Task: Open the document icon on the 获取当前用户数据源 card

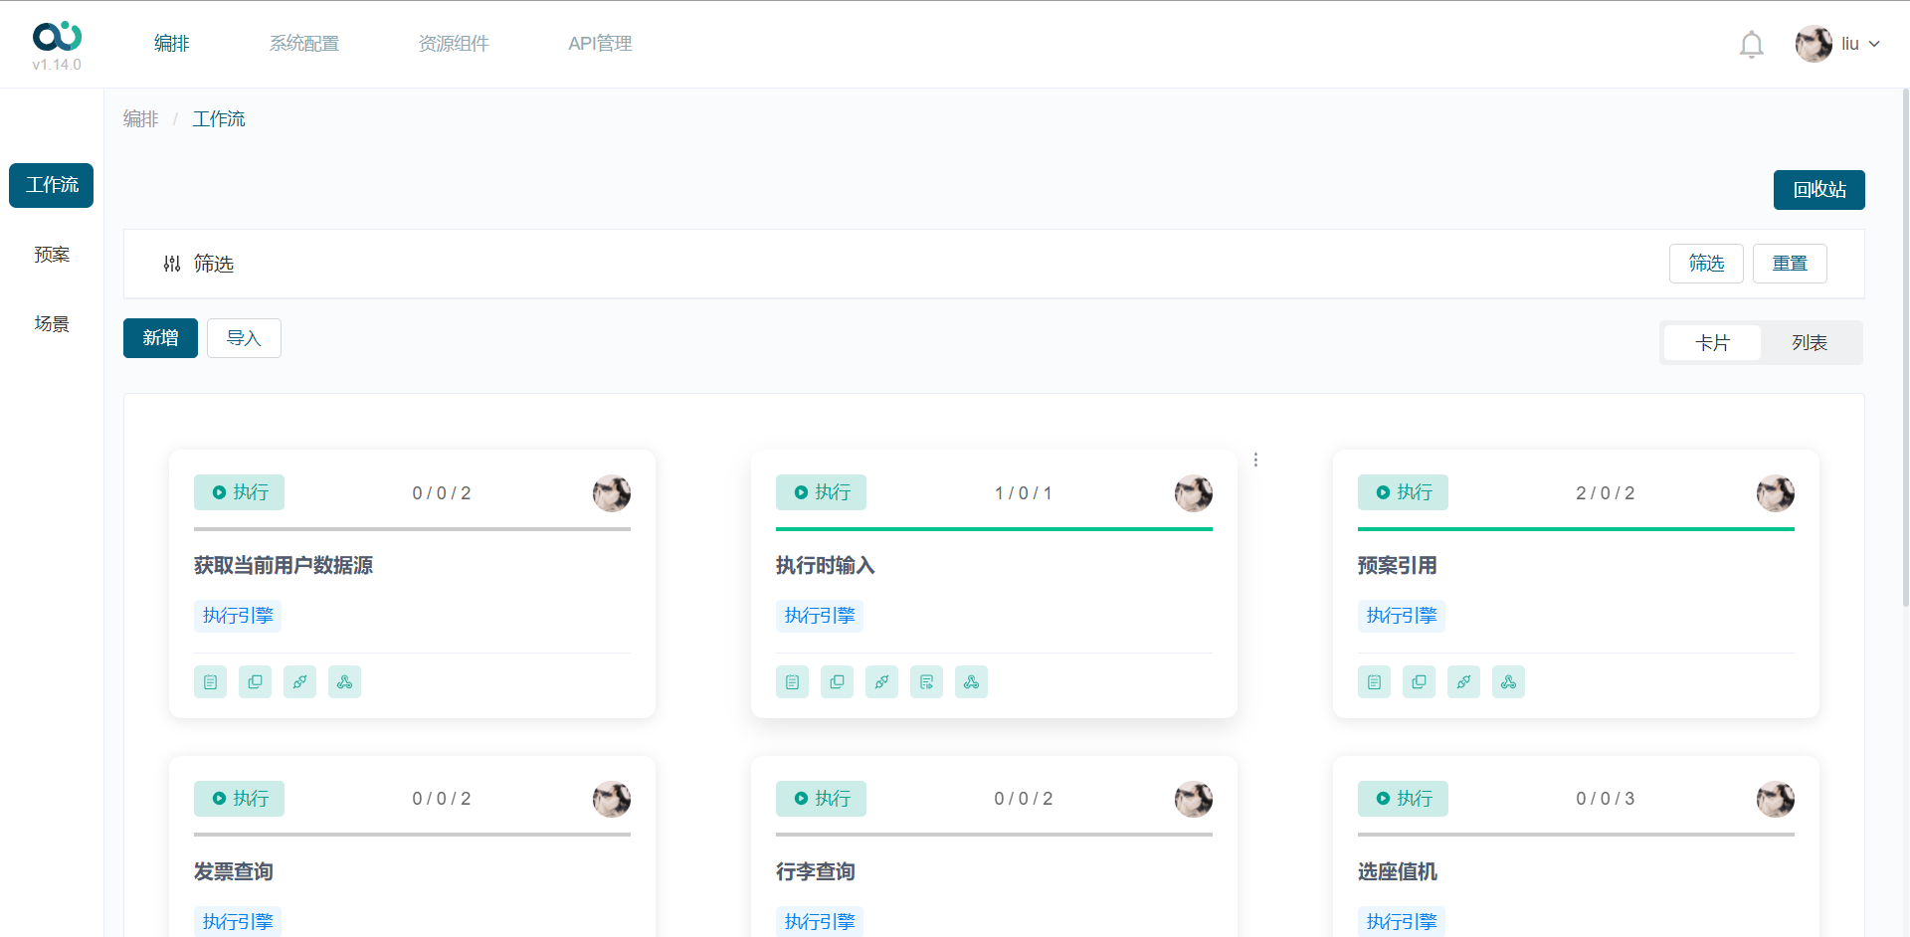Action: [210, 681]
